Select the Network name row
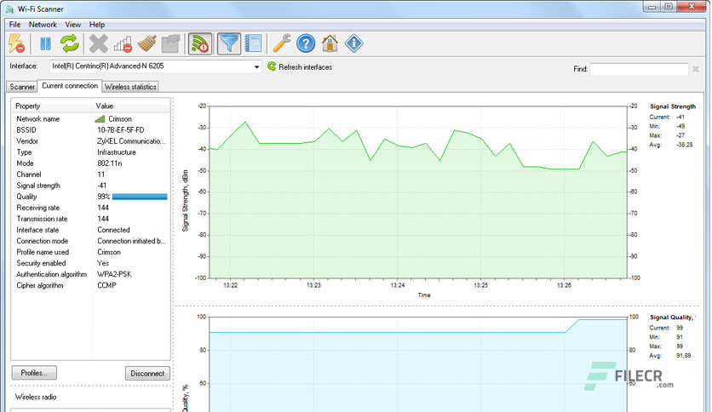 (91, 119)
